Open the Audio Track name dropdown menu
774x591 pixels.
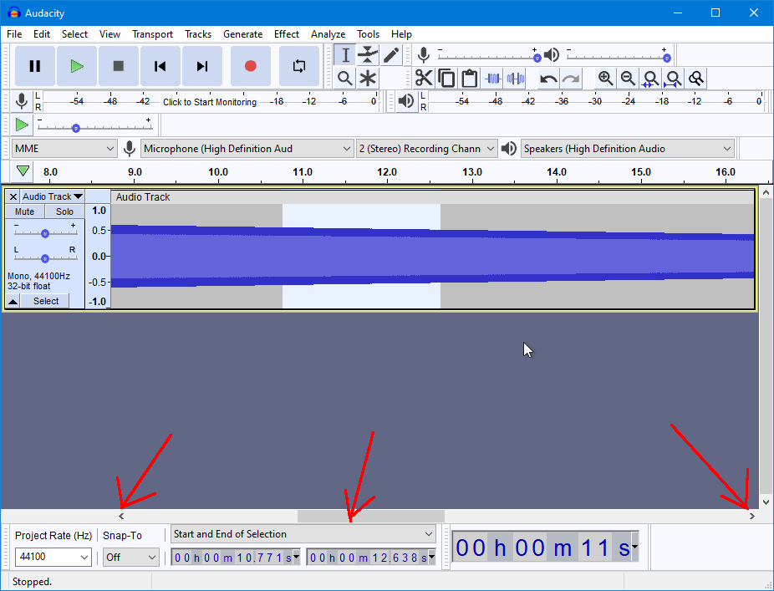pyautogui.click(x=53, y=196)
